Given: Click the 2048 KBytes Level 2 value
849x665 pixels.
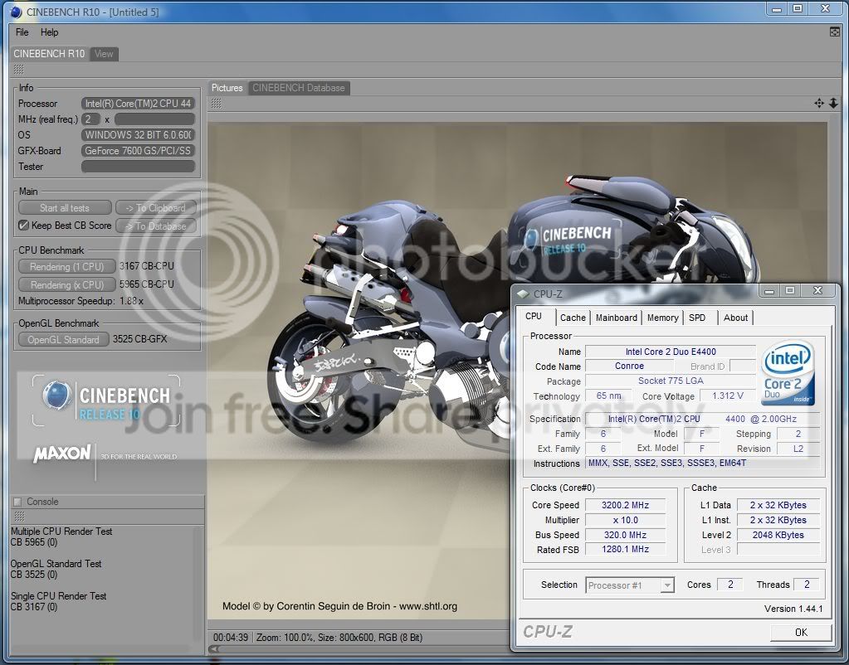Looking at the screenshot, I should 778,535.
